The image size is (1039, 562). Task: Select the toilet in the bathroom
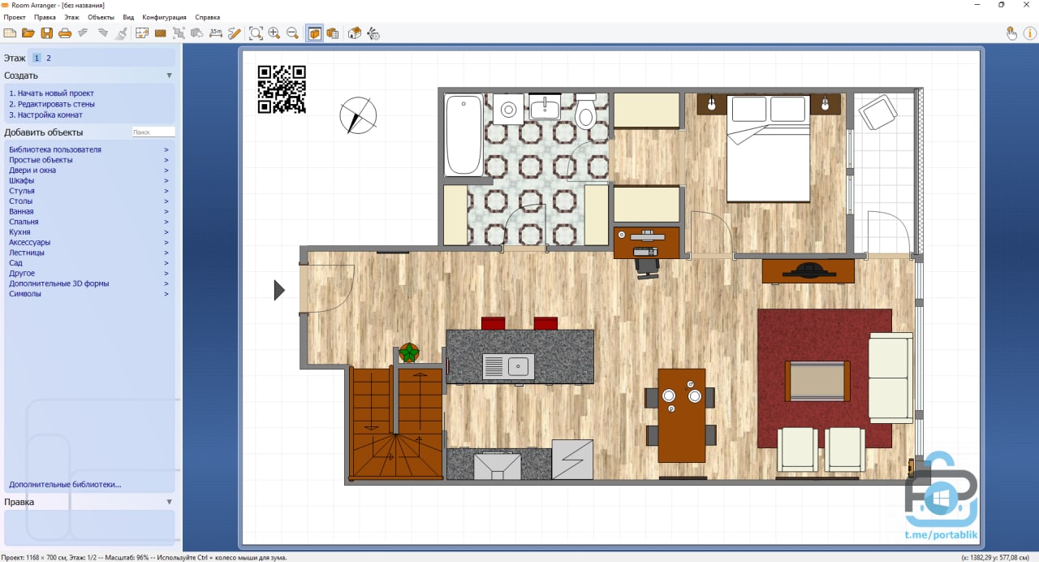(585, 112)
